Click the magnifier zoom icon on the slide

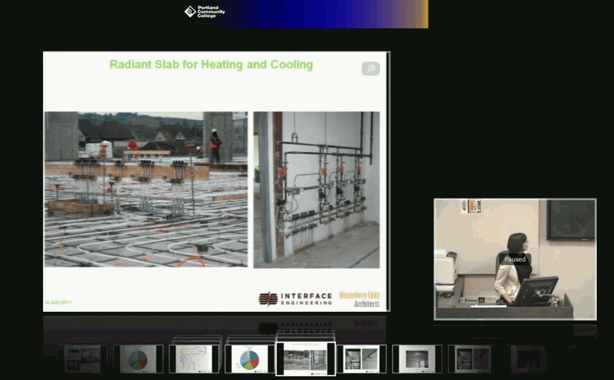click(x=370, y=69)
